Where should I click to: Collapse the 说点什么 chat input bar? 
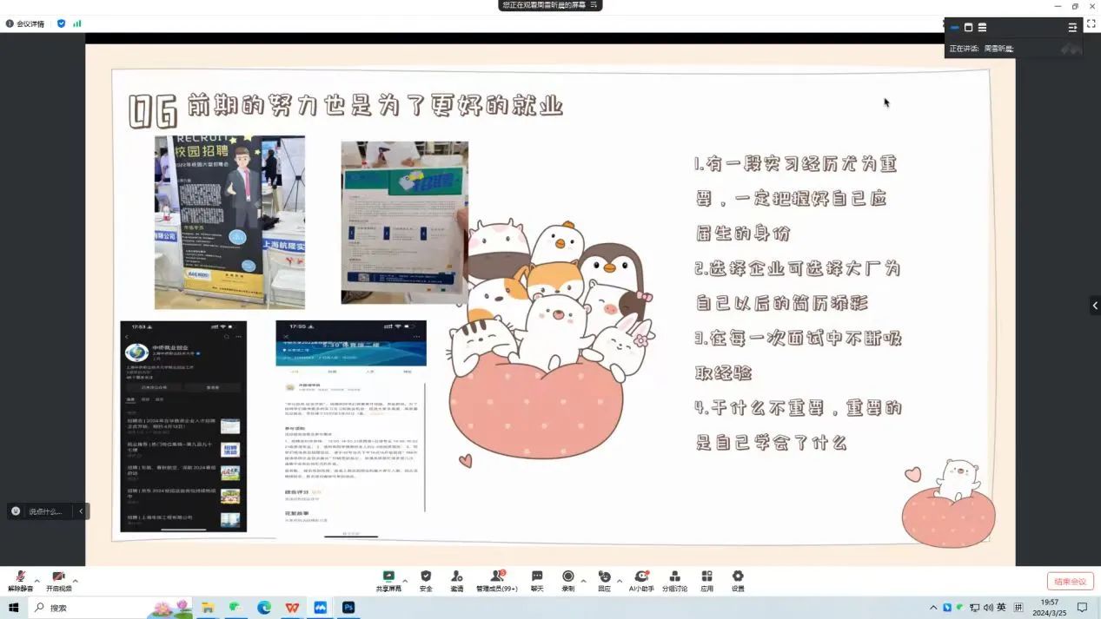point(81,511)
